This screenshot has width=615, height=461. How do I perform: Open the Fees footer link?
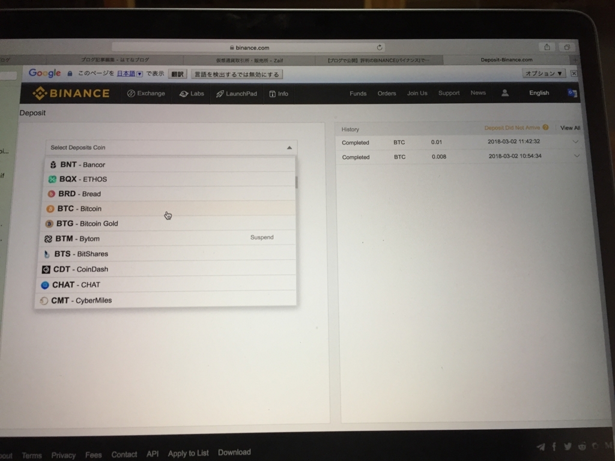pos(93,455)
